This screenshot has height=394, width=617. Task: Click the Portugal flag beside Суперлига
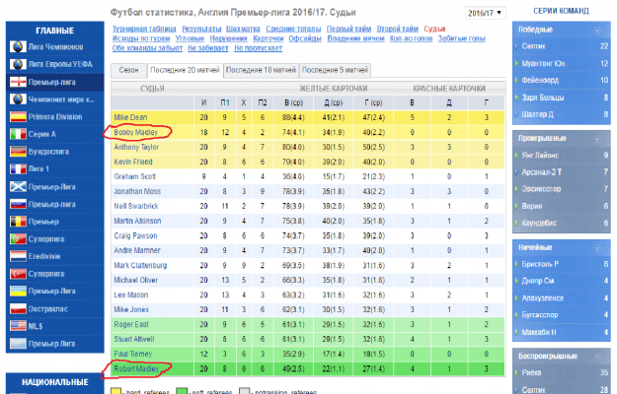(18, 239)
